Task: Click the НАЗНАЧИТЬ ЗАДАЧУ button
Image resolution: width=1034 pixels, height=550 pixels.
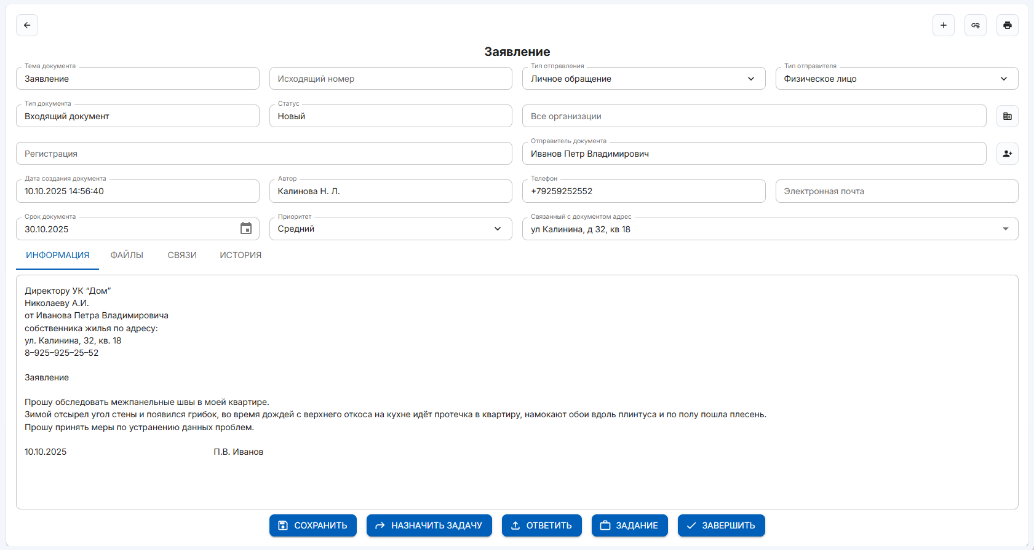Action: tap(429, 525)
